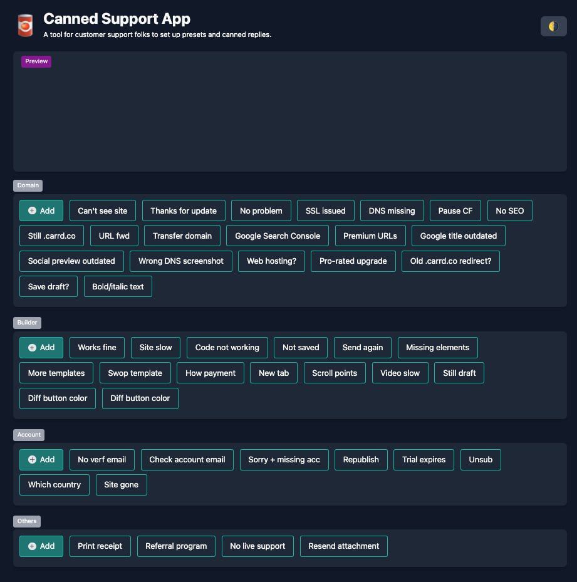Select the No verf email reply
Viewport: 577px width, 582px height.
101,459
